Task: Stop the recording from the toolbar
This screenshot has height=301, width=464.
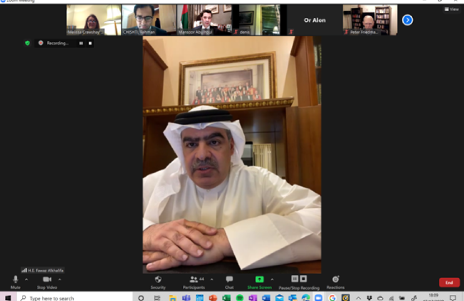Action: 304,279
